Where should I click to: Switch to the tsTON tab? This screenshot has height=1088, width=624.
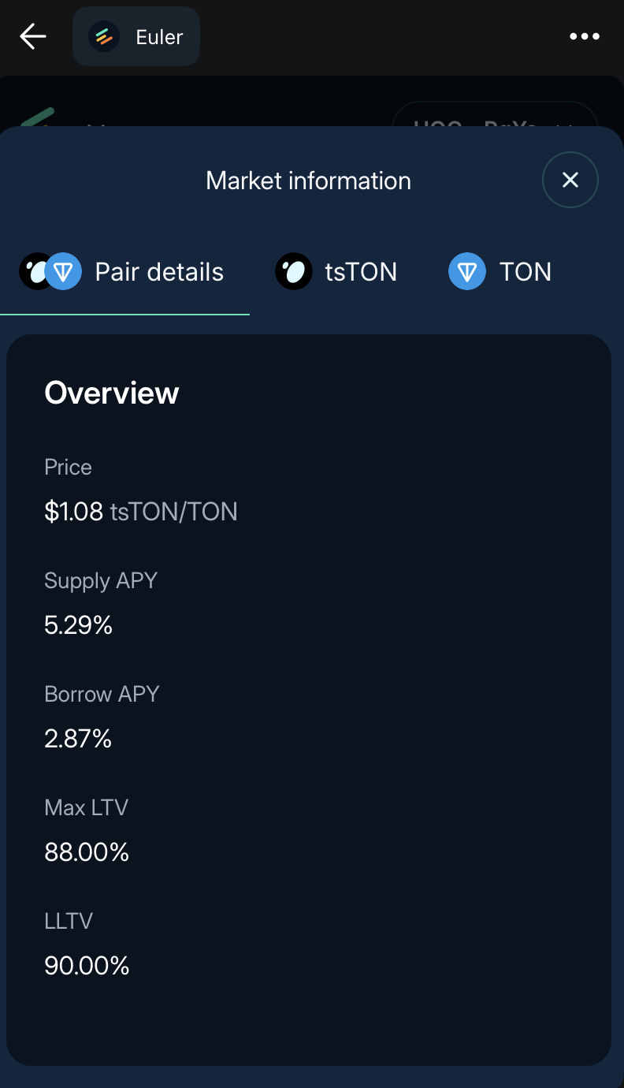(x=361, y=273)
